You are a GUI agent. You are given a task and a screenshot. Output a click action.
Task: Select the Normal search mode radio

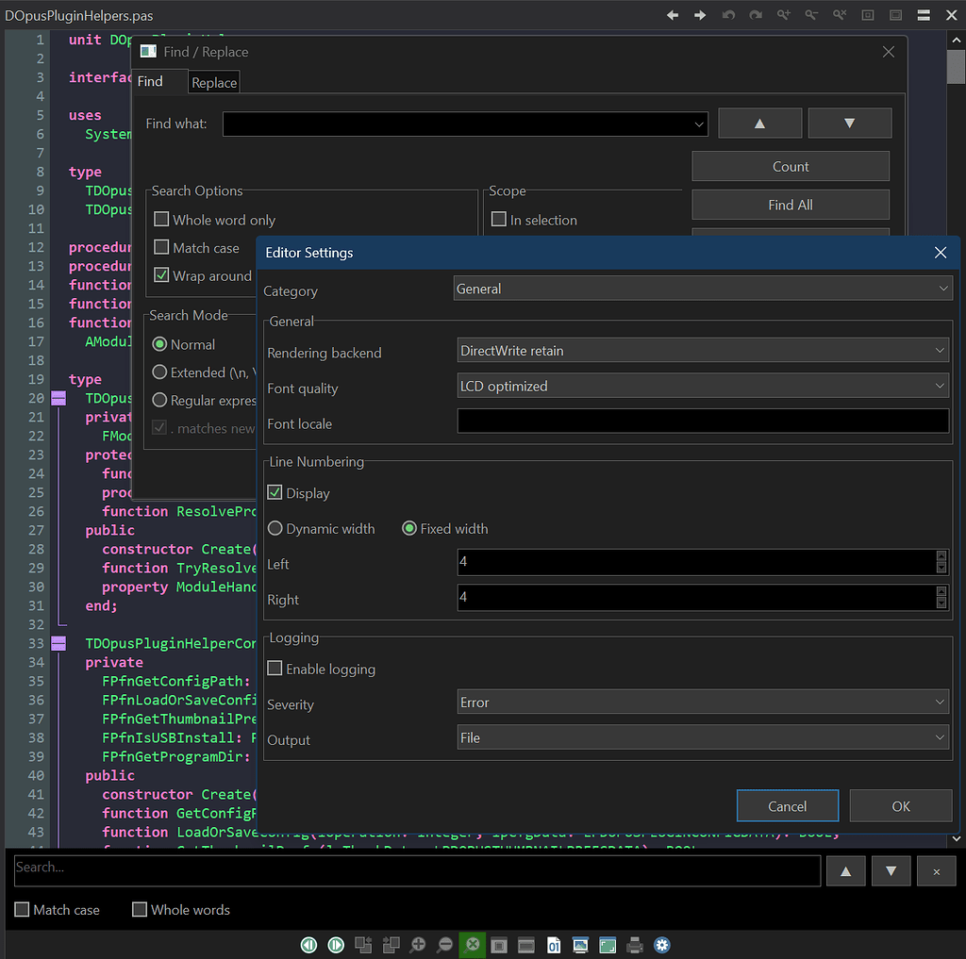pos(159,343)
